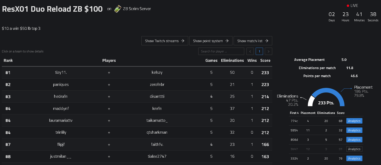Expand team tizy11. row details

click(x=137, y=73)
